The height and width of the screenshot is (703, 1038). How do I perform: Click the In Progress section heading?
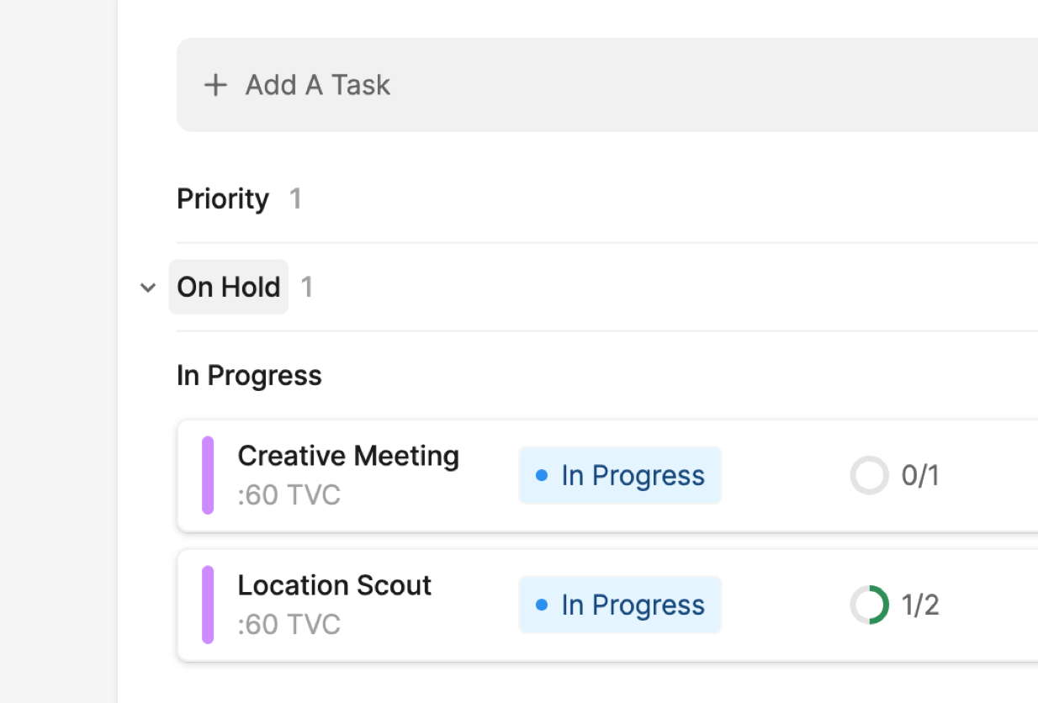coord(249,375)
